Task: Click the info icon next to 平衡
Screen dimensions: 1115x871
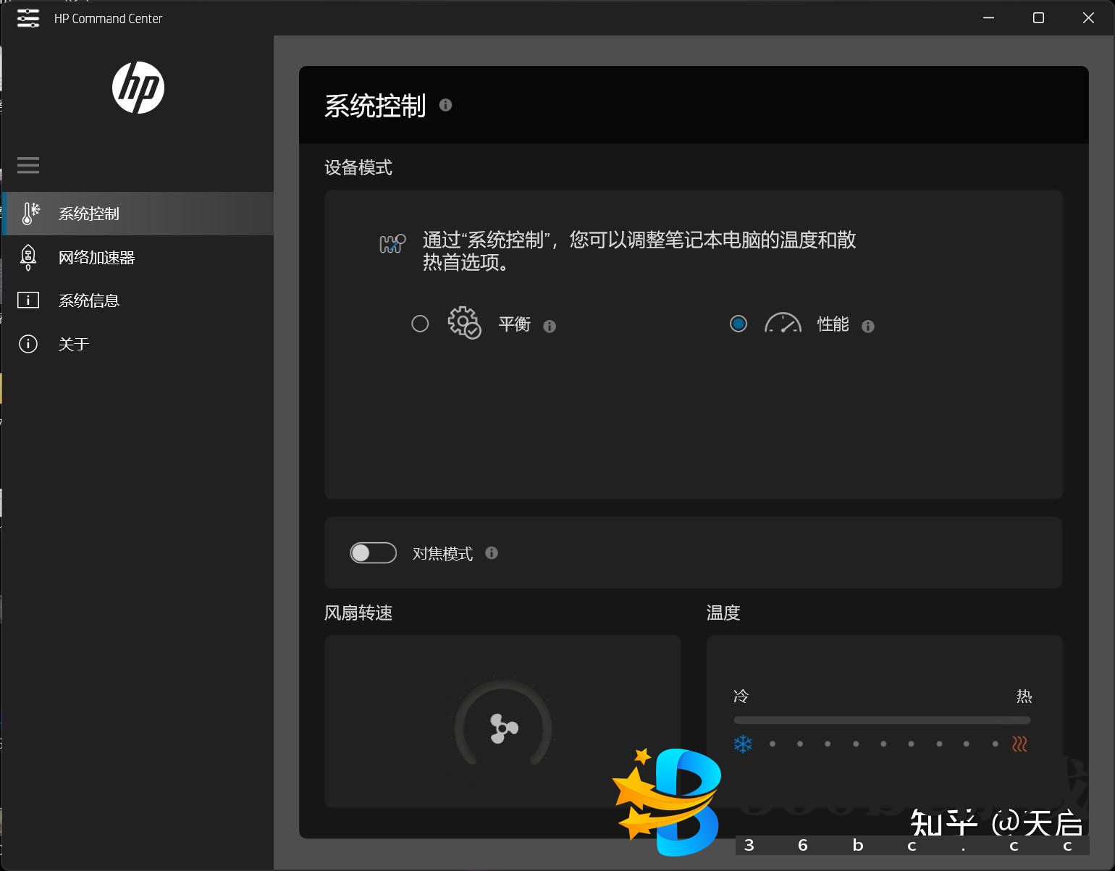Action: pos(550,327)
